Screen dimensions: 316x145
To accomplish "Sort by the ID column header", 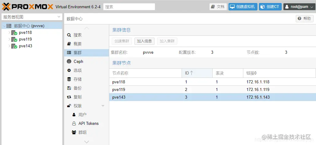I will click(197, 73).
